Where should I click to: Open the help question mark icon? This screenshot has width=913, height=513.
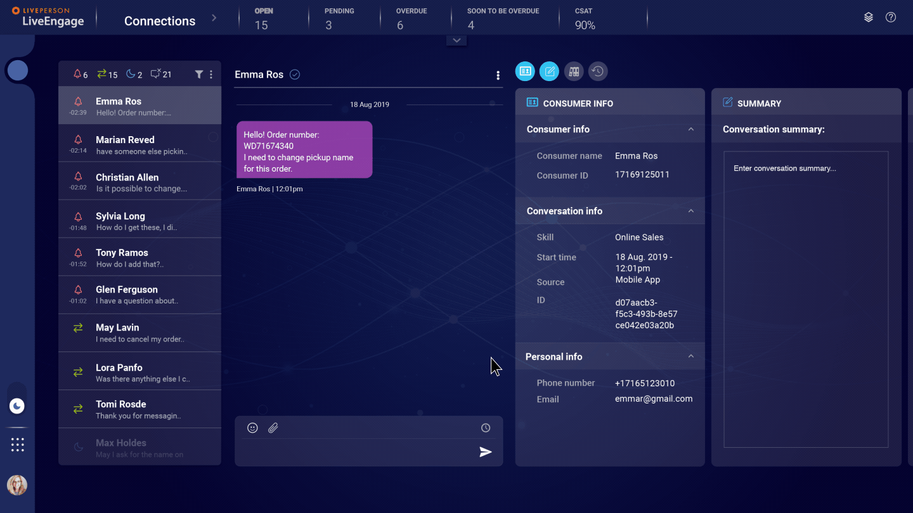[891, 18]
